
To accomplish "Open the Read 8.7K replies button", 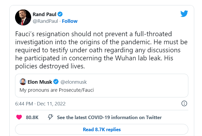I will [102, 130].
